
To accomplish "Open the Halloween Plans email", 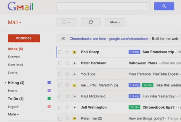I will (x=143, y=63).
